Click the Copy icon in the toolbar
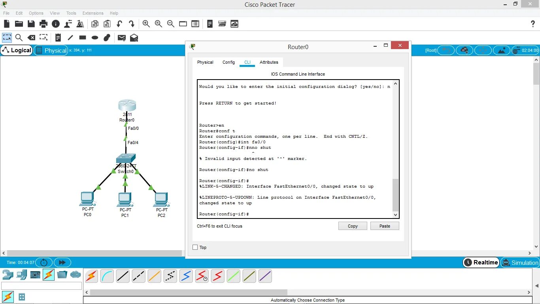 94,24
